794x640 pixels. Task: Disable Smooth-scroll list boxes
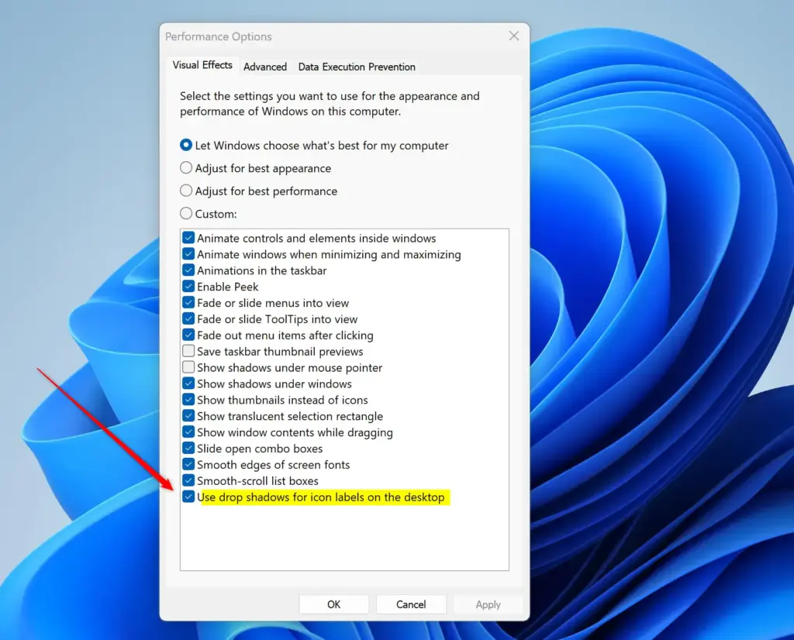188,480
